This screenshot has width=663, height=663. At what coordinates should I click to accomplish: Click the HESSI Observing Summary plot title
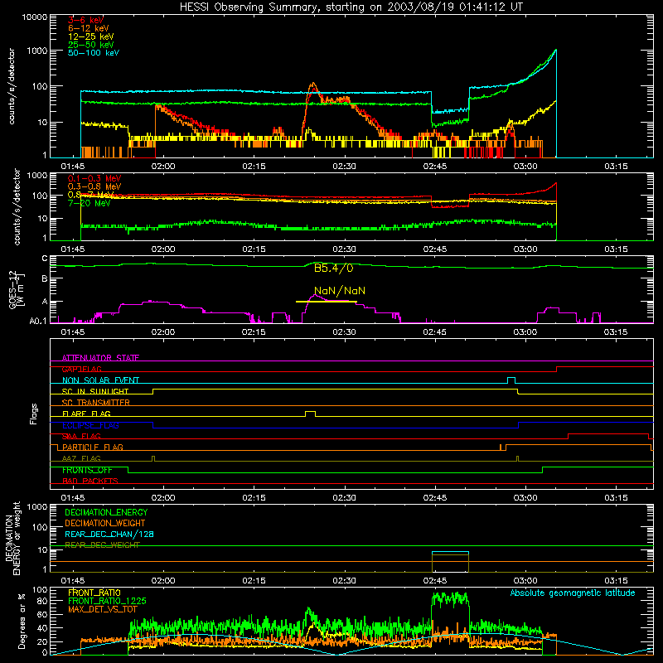tap(351, 7)
